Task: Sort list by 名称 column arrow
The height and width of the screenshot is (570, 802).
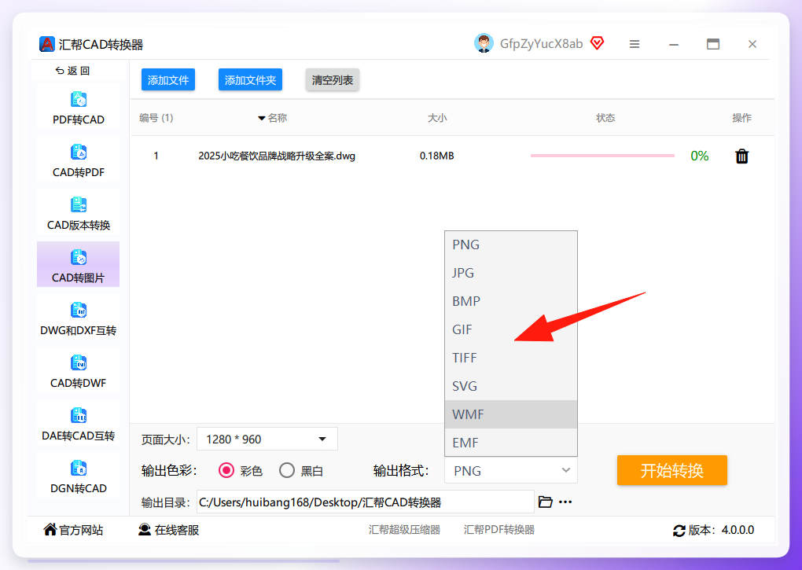Action: pos(261,118)
